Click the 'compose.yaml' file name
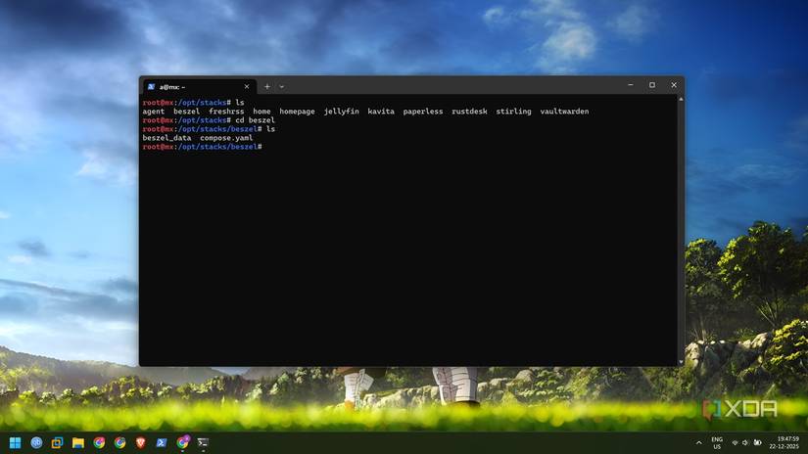Image resolution: width=808 pixels, height=454 pixels. (226, 138)
